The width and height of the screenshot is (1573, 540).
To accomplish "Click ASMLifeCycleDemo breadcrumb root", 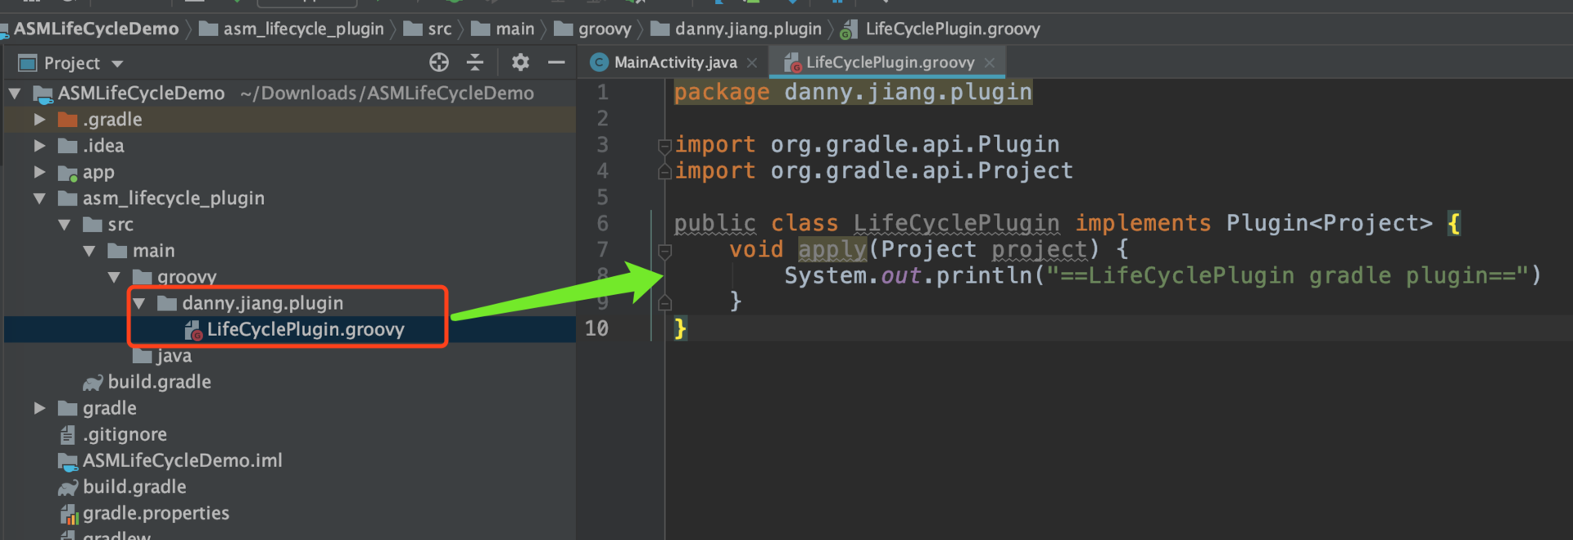I will [96, 29].
